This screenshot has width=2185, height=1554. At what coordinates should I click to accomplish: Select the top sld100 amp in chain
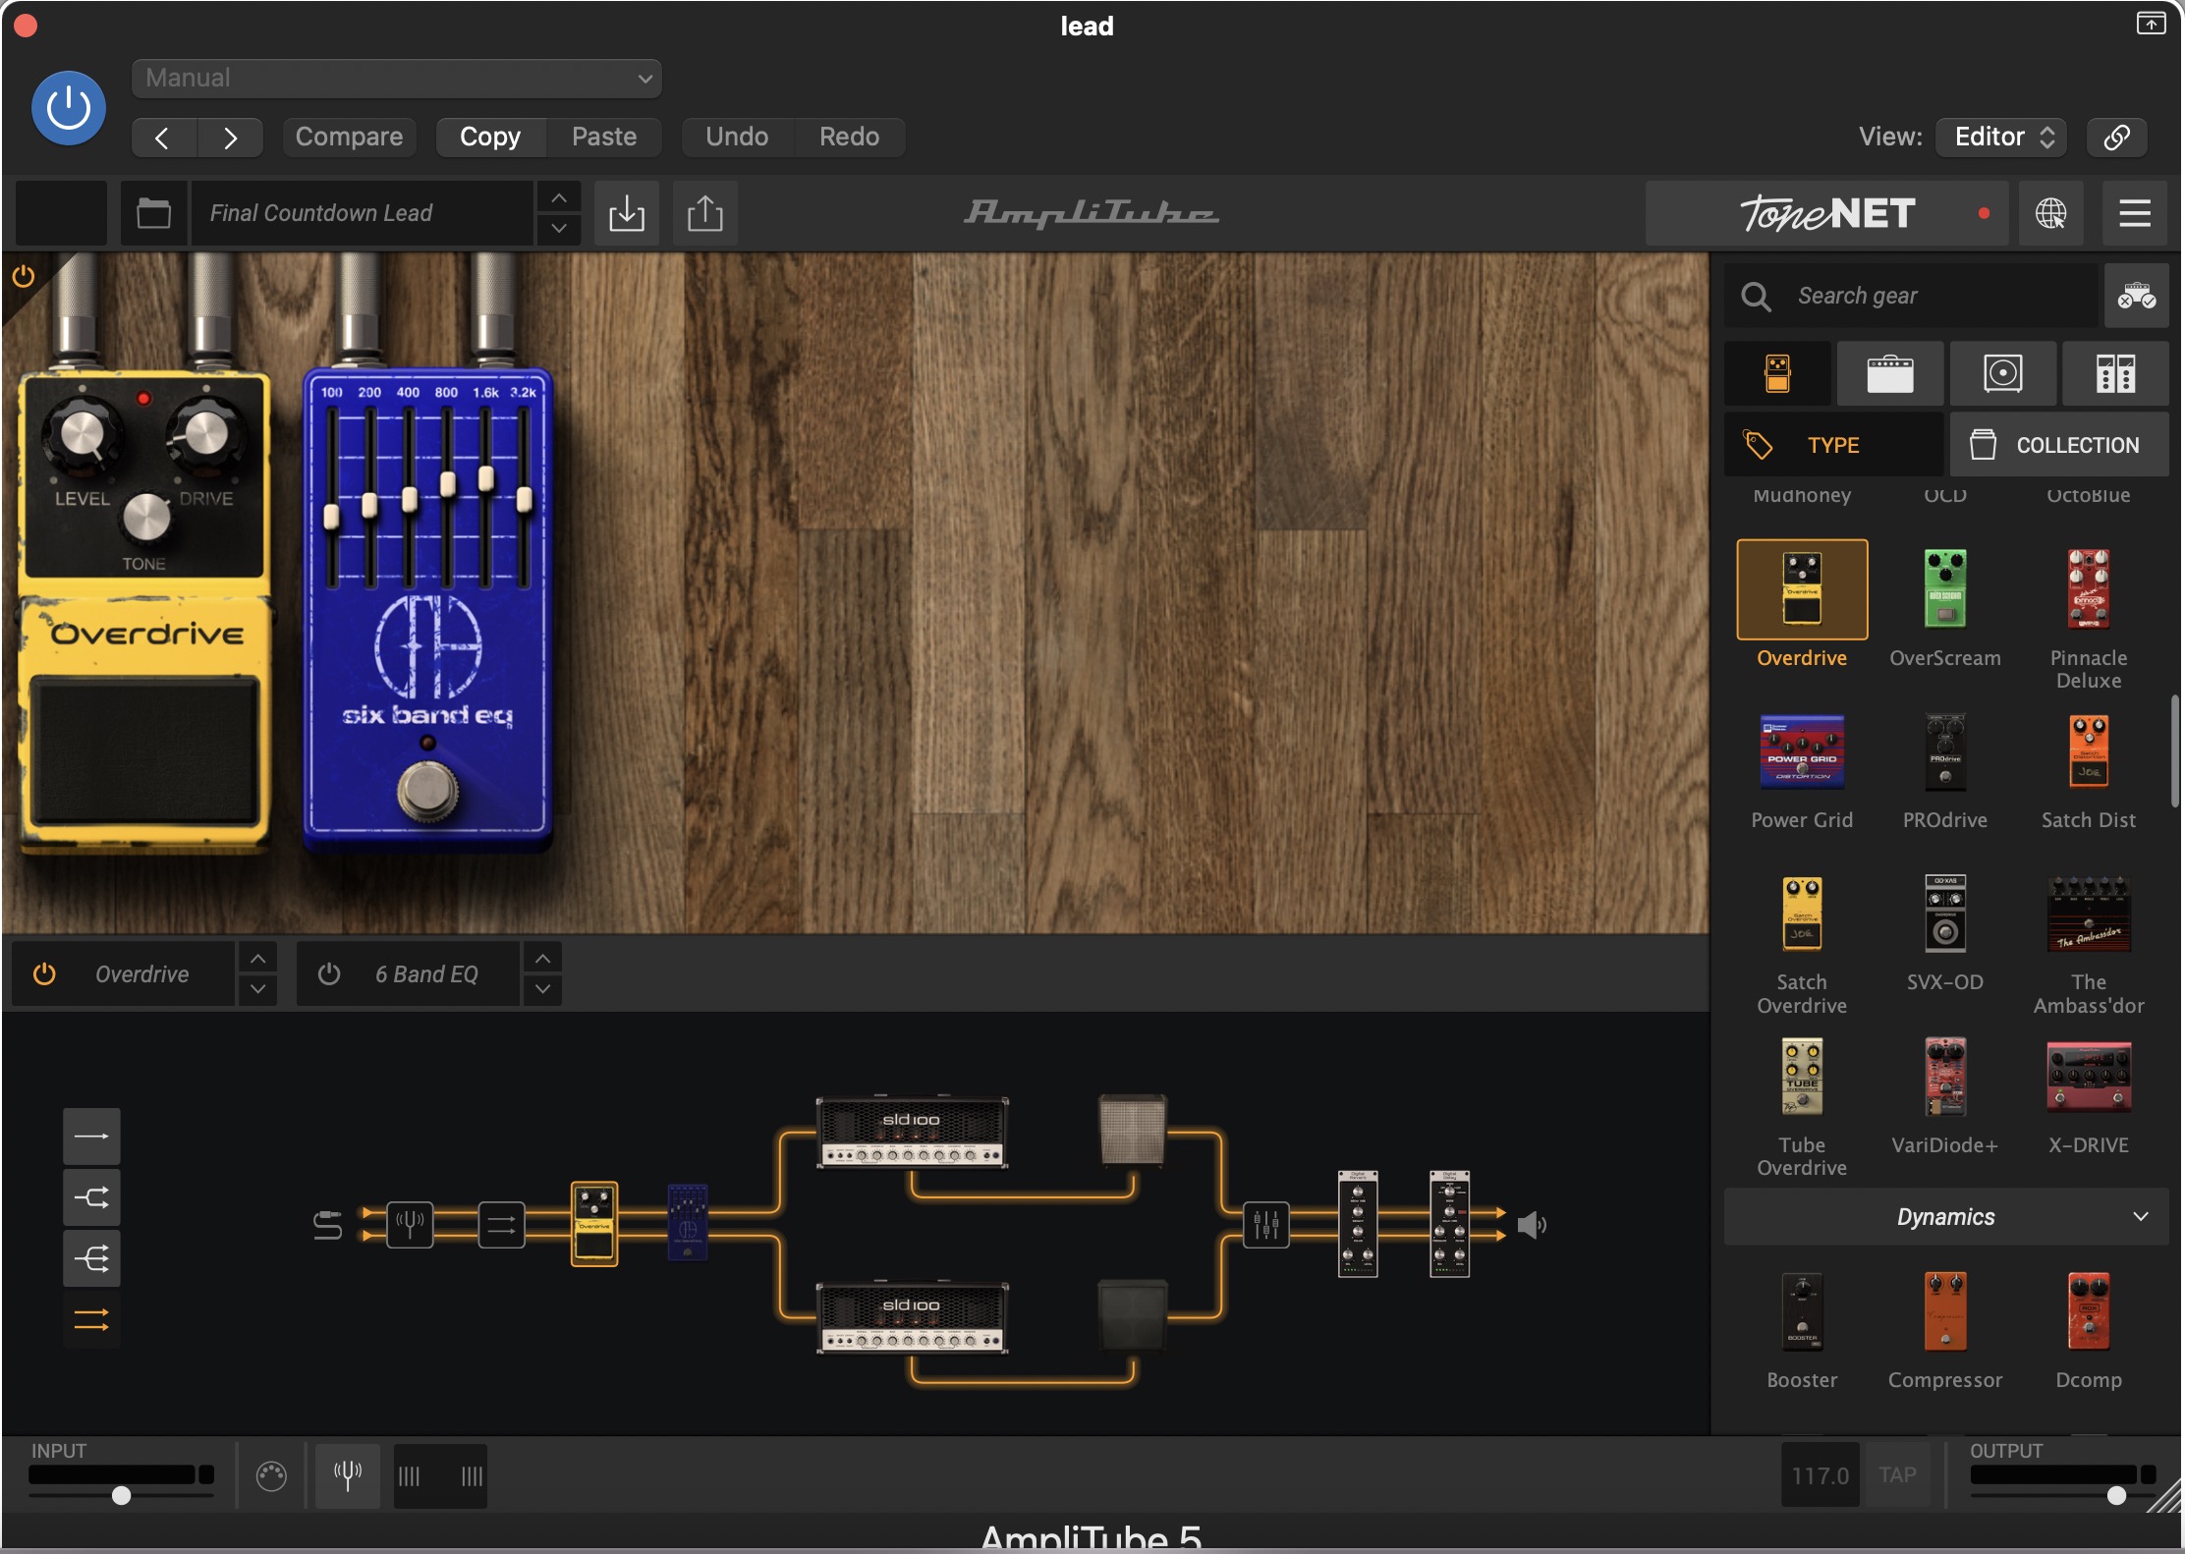click(912, 1132)
